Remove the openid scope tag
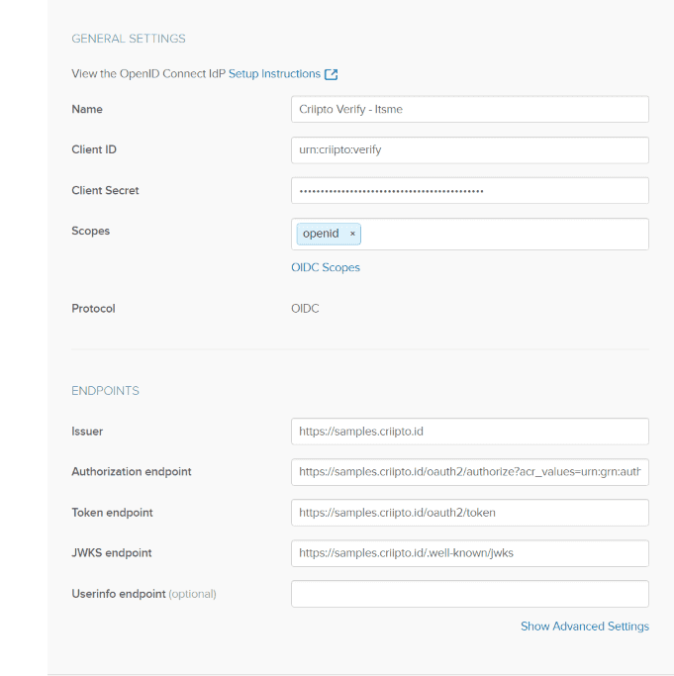674x676 pixels. [x=352, y=234]
